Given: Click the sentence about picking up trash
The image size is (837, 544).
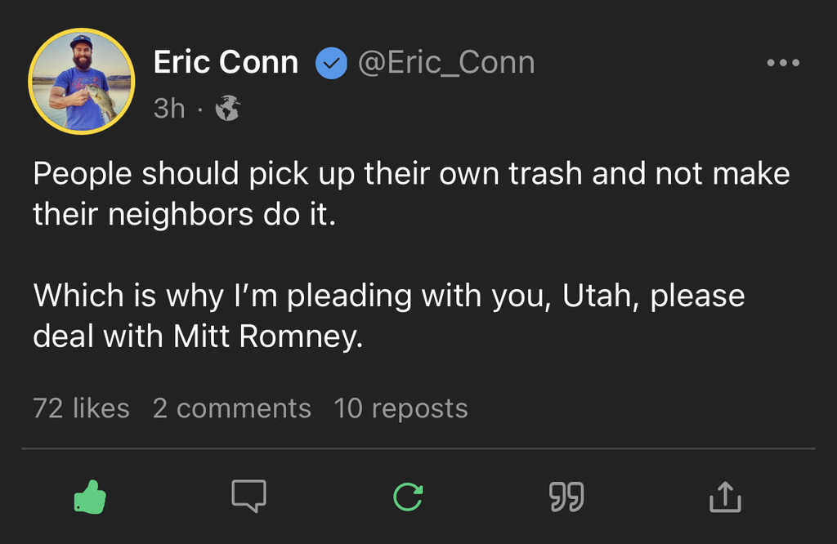Looking at the screenshot, I should (411, 174).
